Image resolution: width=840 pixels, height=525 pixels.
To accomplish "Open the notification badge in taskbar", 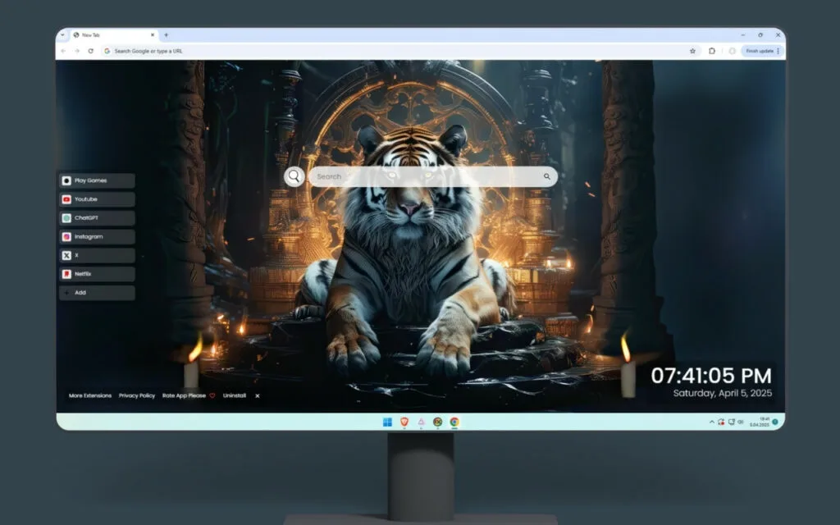I will (775, 422).
